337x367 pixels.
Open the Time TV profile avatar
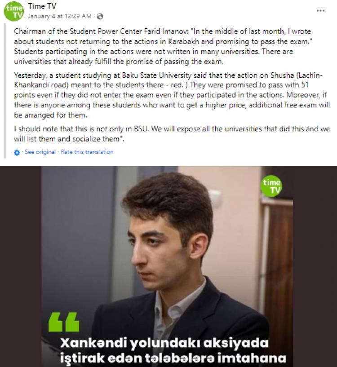coord(14,11)
